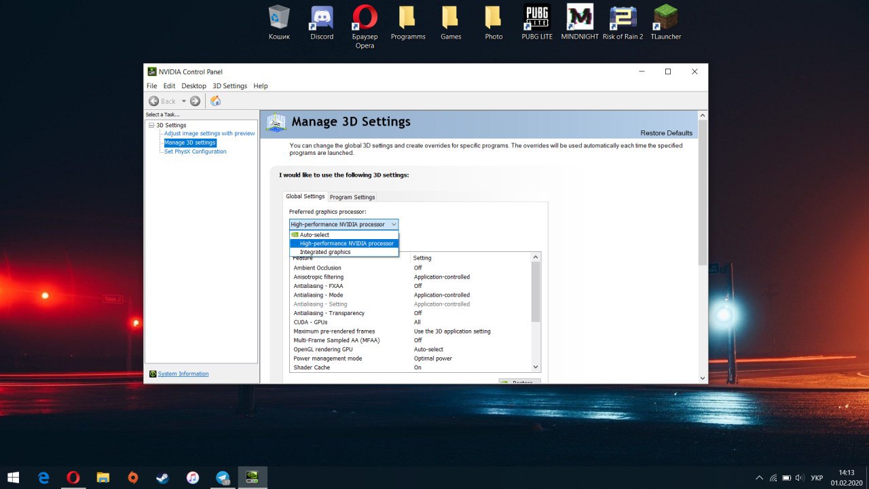Viewport: 869px width, 489px height.
Task: Open Adjust image settings with preview
Action: 209,133
